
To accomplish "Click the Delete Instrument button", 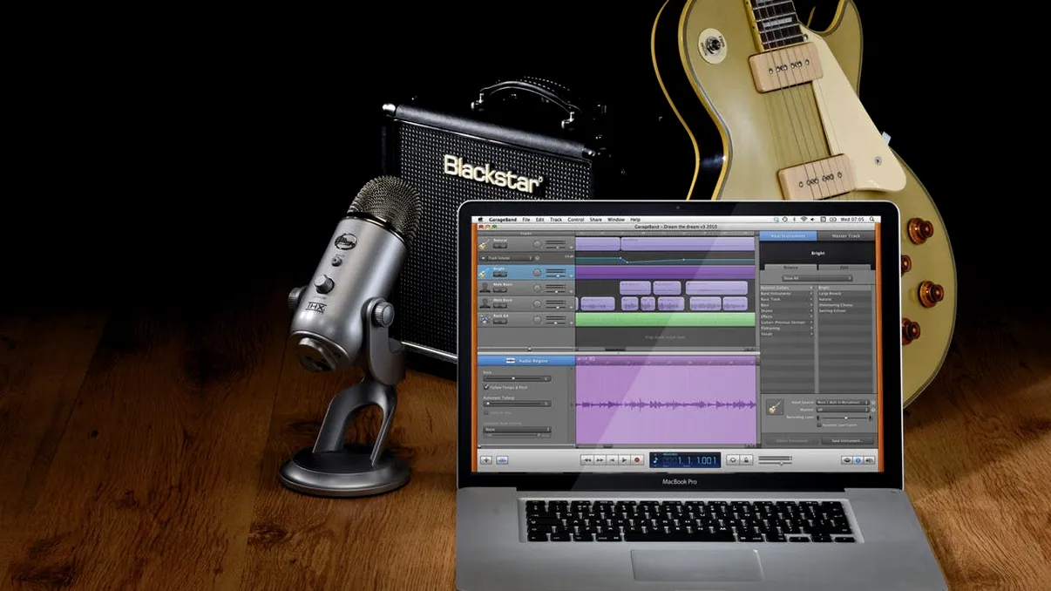I will [x=794, y=441].
